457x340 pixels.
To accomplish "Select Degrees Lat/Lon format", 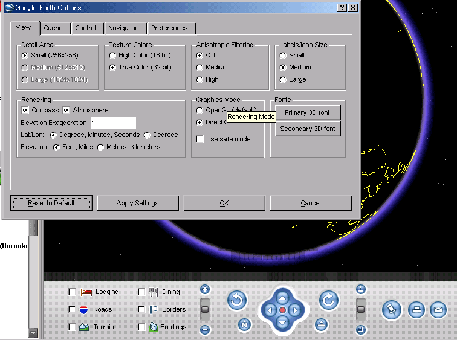I will (x=147, y=135).
